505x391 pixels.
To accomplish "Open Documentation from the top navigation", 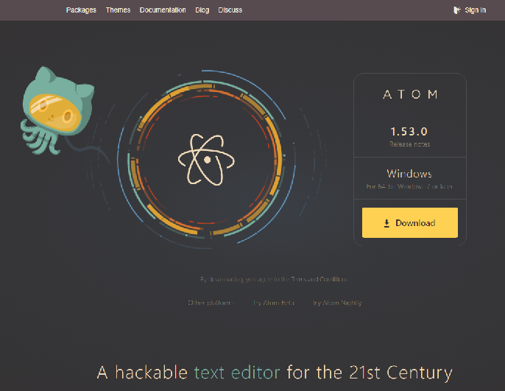I will [163, 10].
